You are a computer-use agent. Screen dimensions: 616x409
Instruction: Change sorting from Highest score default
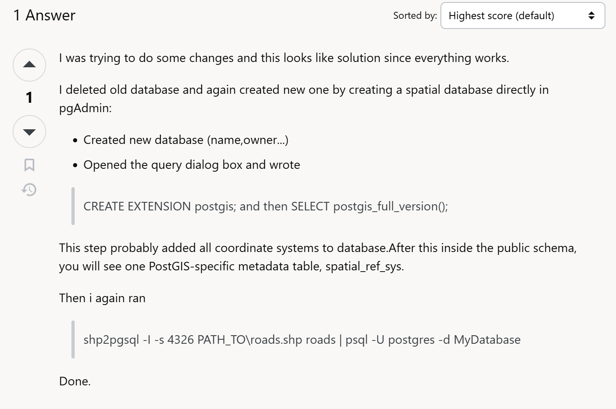[522, 16]
